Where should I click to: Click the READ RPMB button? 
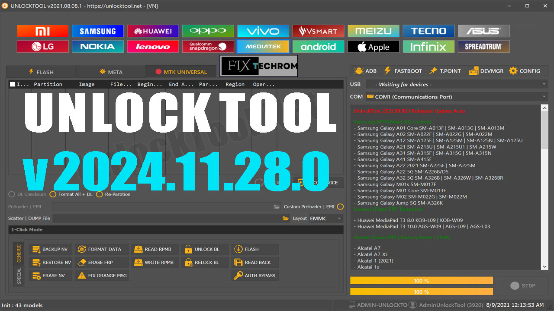155,249
